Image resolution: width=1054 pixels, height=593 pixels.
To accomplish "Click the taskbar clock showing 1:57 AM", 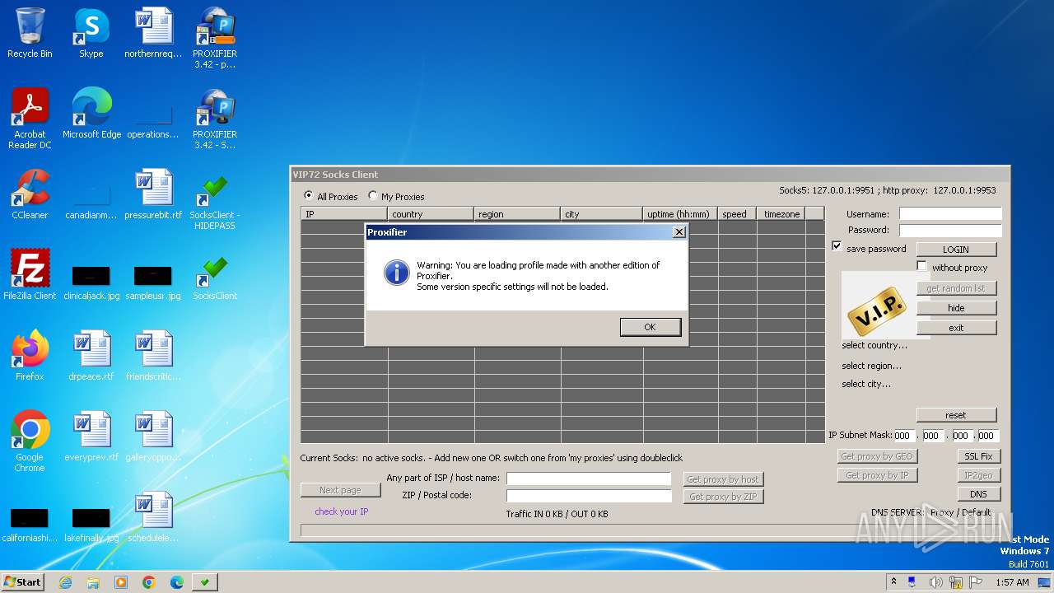I will point(1012,582).
